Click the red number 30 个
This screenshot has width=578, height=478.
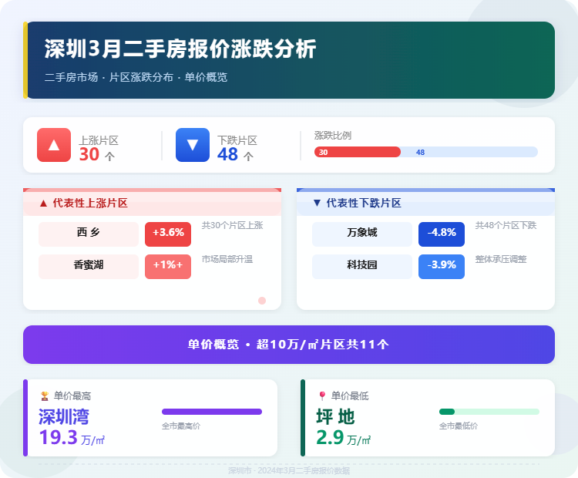point(97,154)
